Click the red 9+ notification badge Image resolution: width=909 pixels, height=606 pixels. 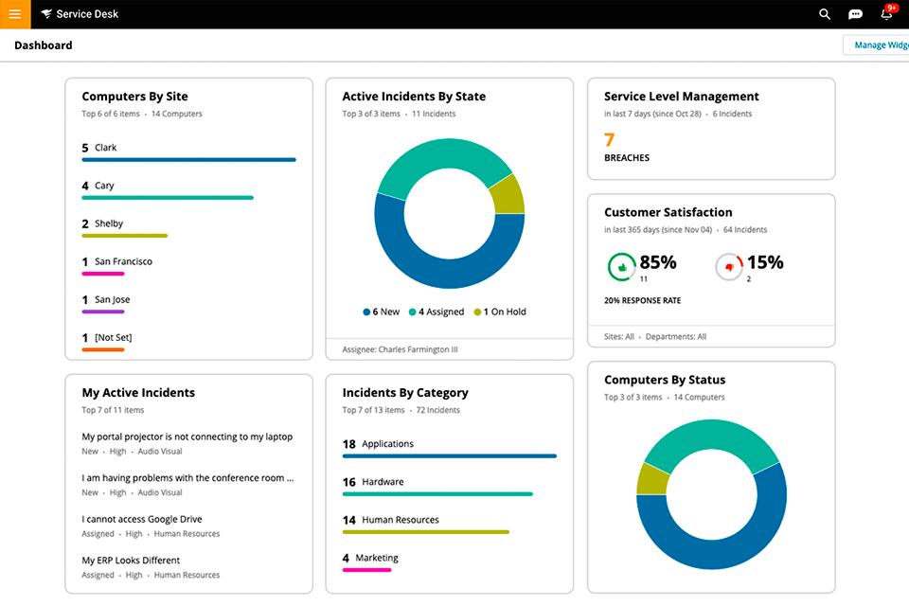891,7
